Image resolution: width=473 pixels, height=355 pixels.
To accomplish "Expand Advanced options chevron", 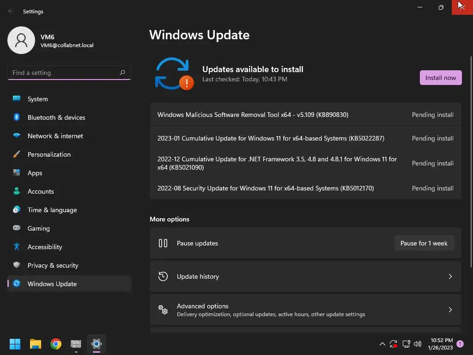I will click(x=450, y=309).
